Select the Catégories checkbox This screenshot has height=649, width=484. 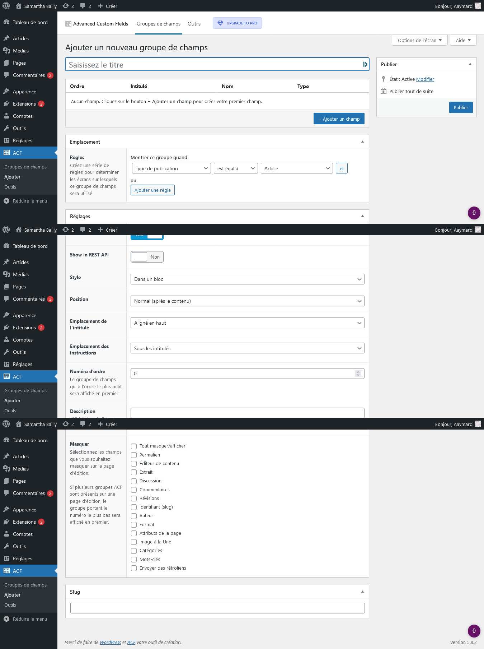click(x=134, y=551)
